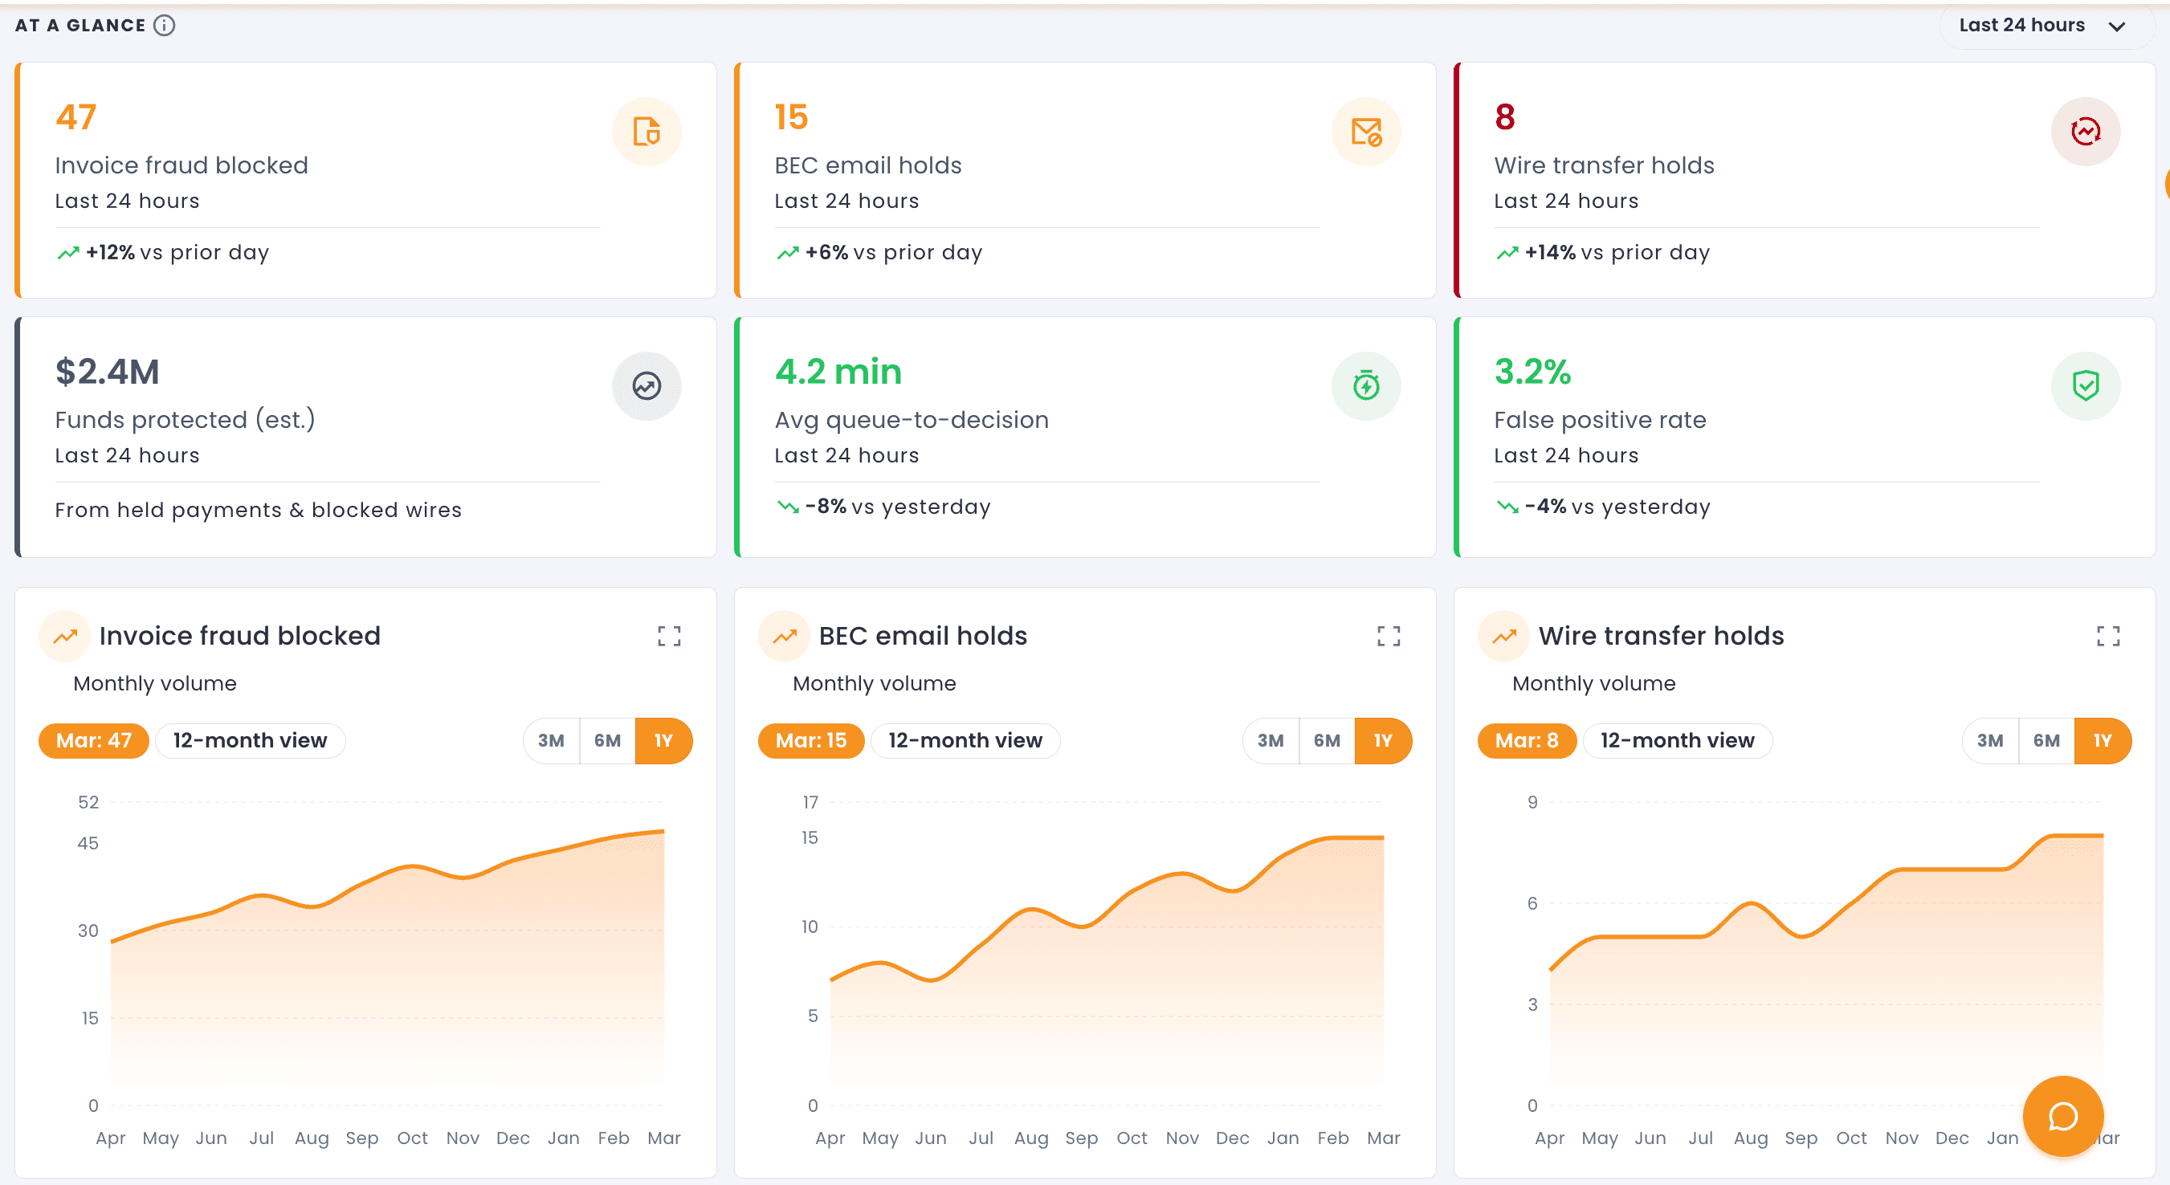Click the funds protected trend icon
2170x1185 pixels.
[x=647, y=385]
